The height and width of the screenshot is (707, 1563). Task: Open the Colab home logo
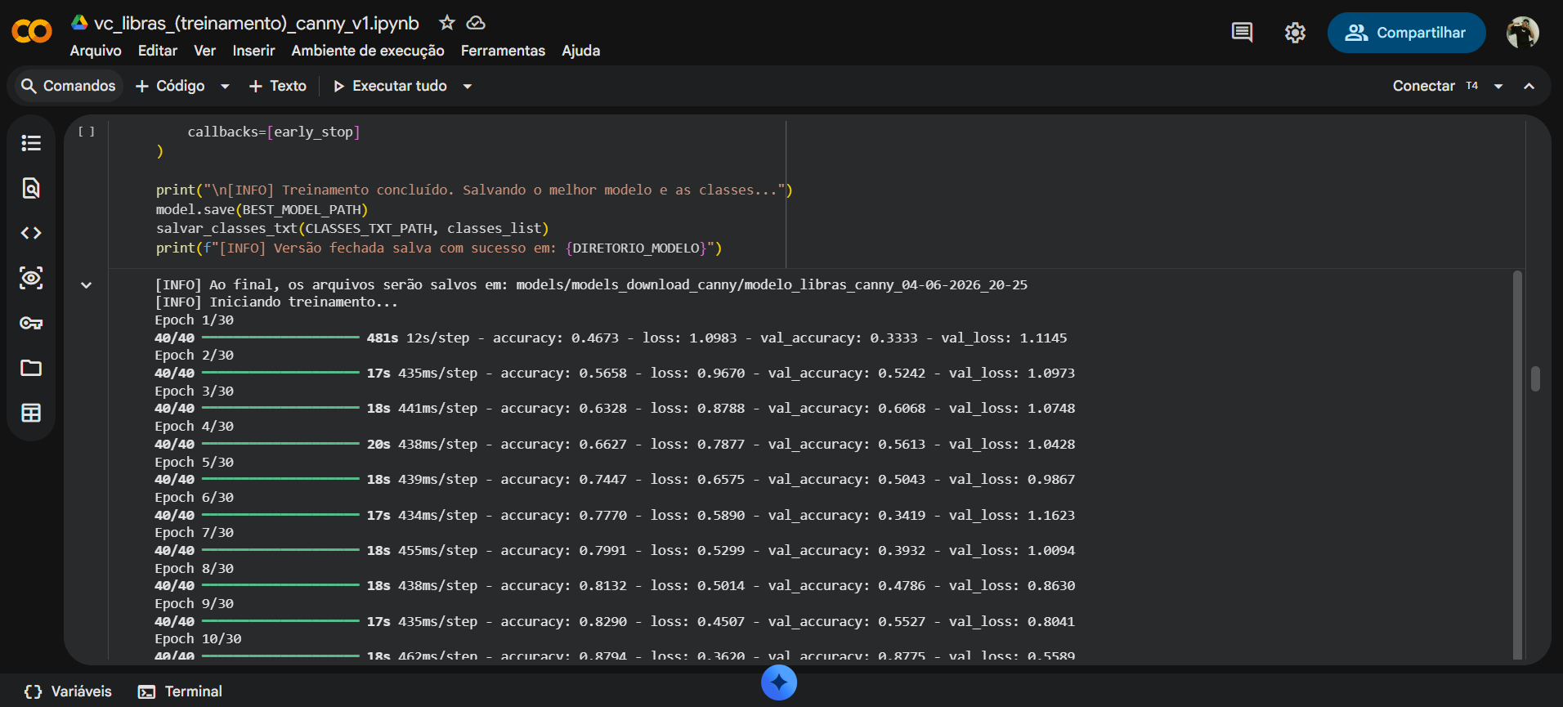32,32
